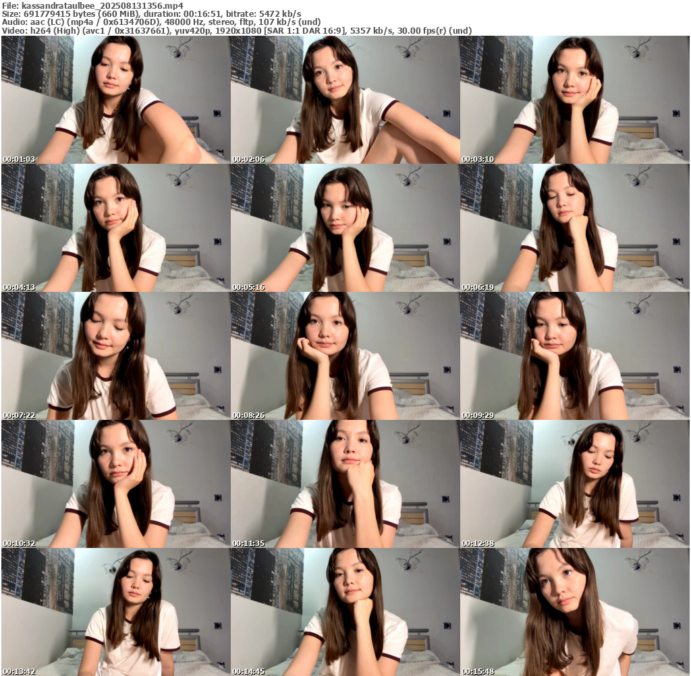Image resolution: width=691 pixels, height=676 pixels.
Task: Open the thumbnail stamped 00:08:26
Action: (x=345, y=356)
